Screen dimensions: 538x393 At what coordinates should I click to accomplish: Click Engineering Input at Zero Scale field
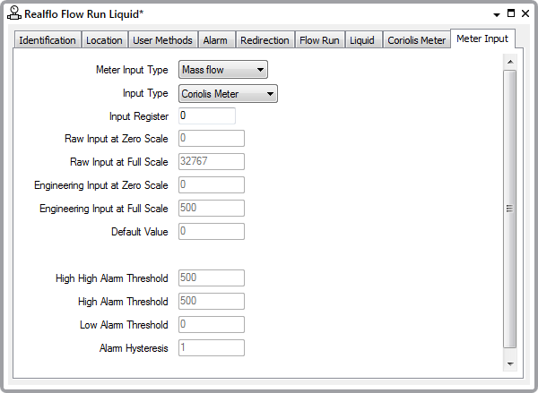tap(212, 185)
